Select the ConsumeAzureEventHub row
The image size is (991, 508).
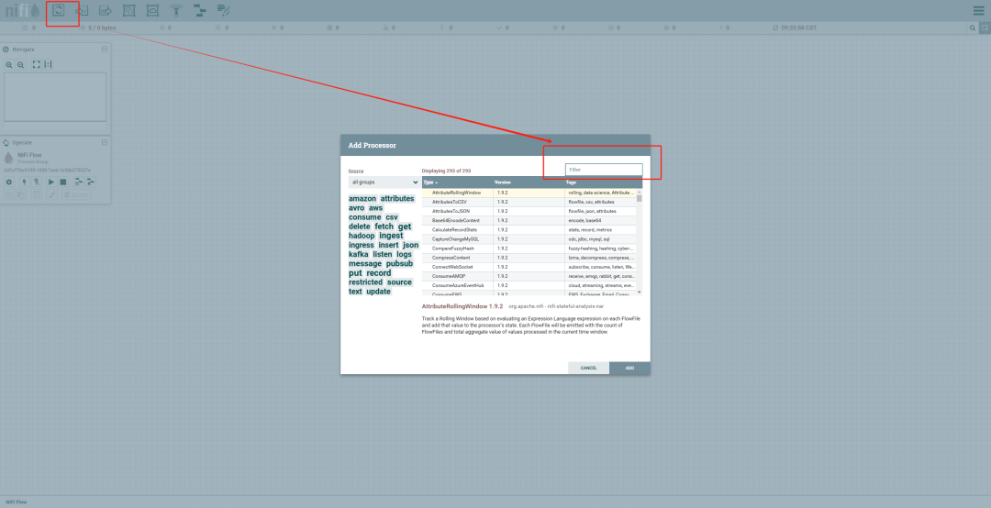(529, 285)
